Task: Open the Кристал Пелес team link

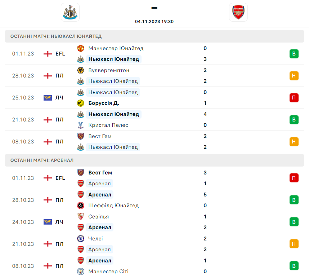Action: point(108,125)
